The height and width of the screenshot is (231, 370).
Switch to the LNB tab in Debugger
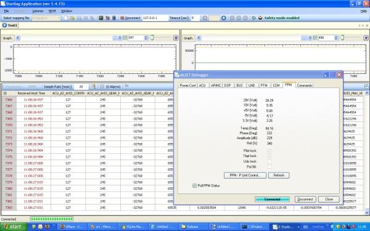coord(252,86)
